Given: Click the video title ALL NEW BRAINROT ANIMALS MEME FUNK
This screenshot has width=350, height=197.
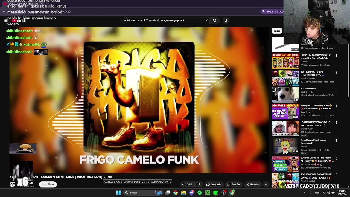Looking at the screenshot, I should coord(61,177).
